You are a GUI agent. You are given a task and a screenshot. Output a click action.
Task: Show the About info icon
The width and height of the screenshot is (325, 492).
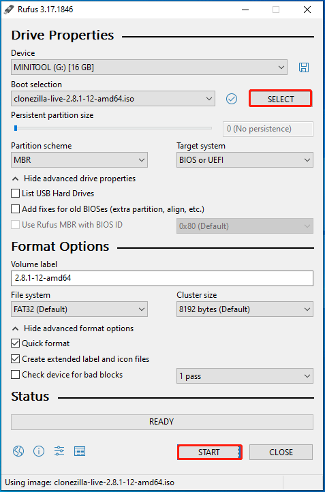click(39, 452)
